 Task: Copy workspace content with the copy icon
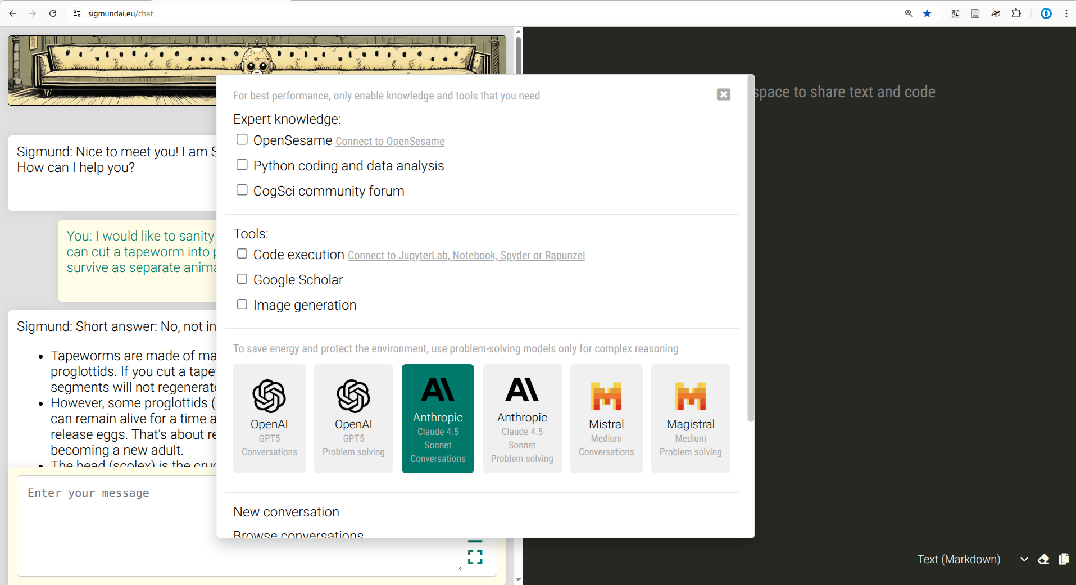(x=1064, y=559)
